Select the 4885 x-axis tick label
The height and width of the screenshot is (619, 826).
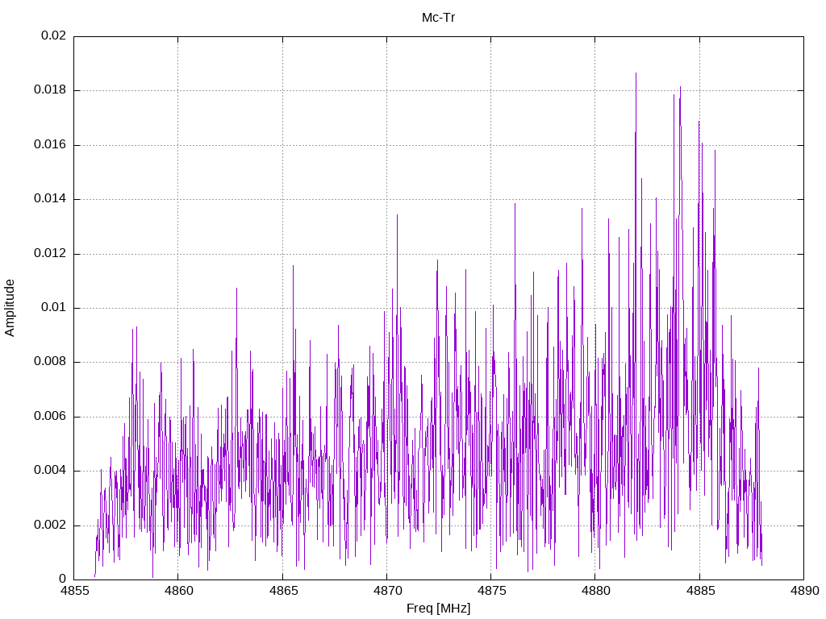pyautogui.click(x=699, y=591)
